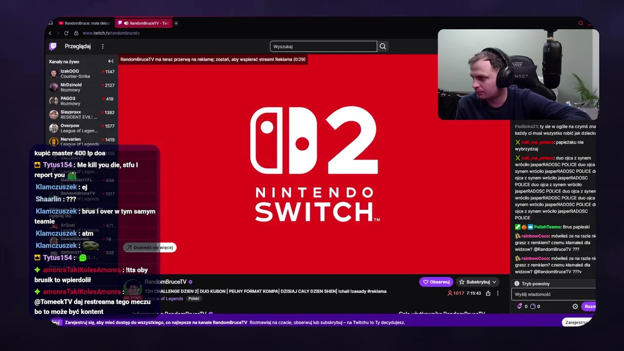Open a new browser tab with plus

[x=176, y=23]
